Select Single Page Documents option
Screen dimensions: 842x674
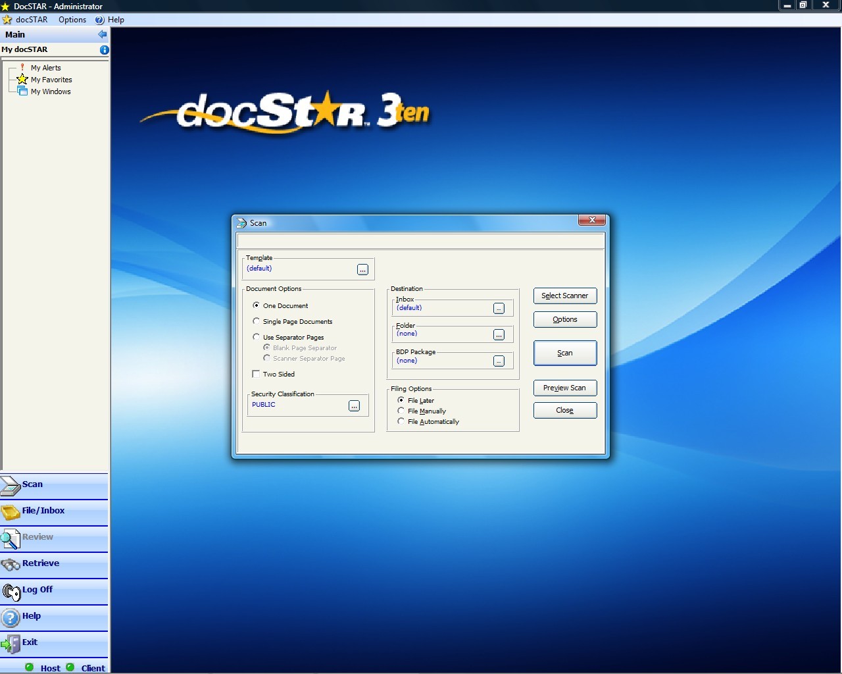click(x=256, y=321)
